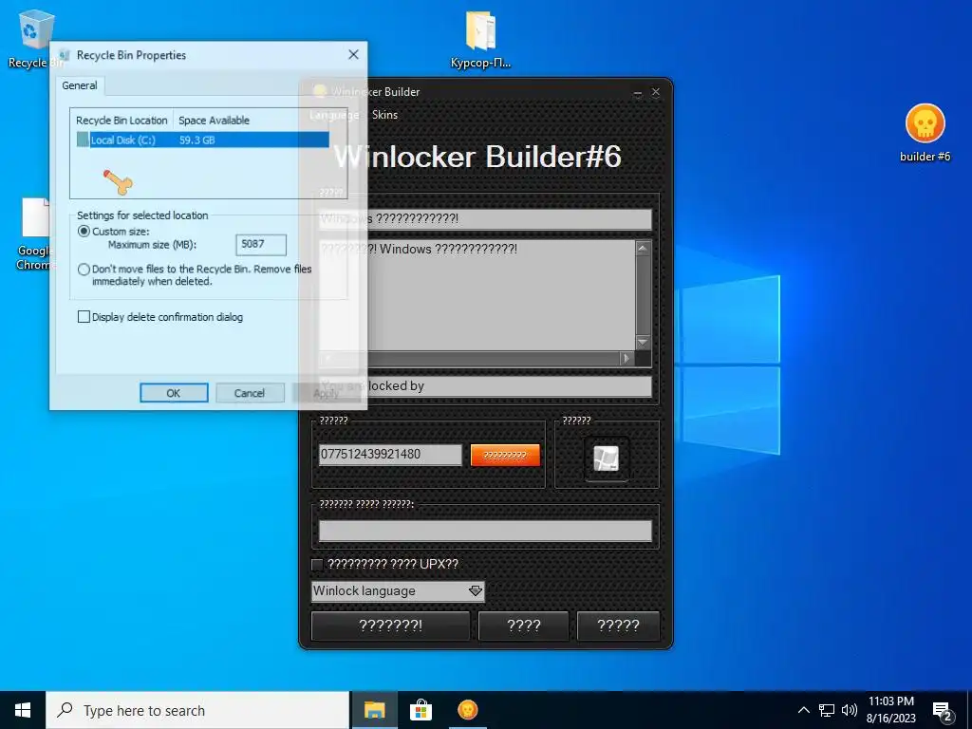Click scroll up arrow in message area
The image size is (972, 729).
point(643,248)
